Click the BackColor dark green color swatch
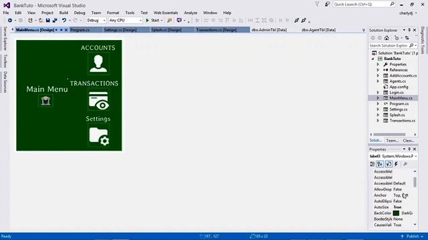 click(396, 213)
